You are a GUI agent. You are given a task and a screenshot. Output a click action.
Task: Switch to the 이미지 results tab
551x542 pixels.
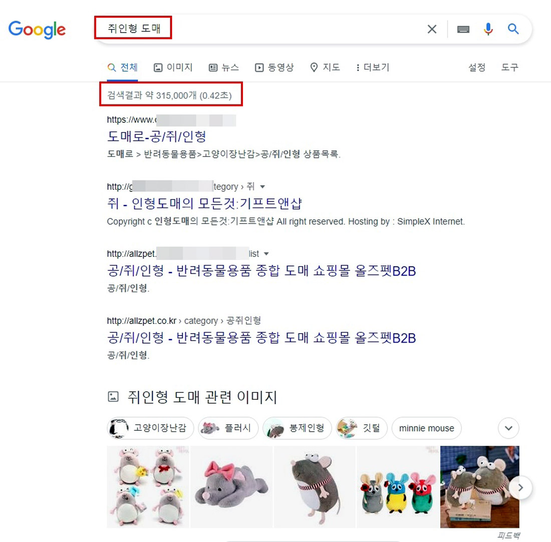tap(173, 67)
